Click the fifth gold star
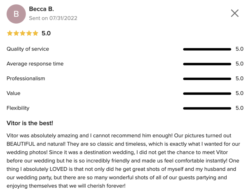The height and width of the screenshot is (194, 249). click(x=35, y=33)
